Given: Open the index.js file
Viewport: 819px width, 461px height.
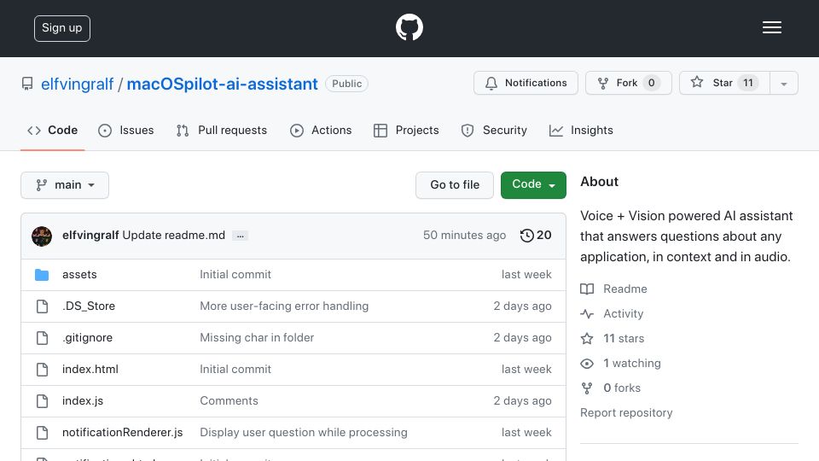Looking at the screenshot, I should [83, 401].
